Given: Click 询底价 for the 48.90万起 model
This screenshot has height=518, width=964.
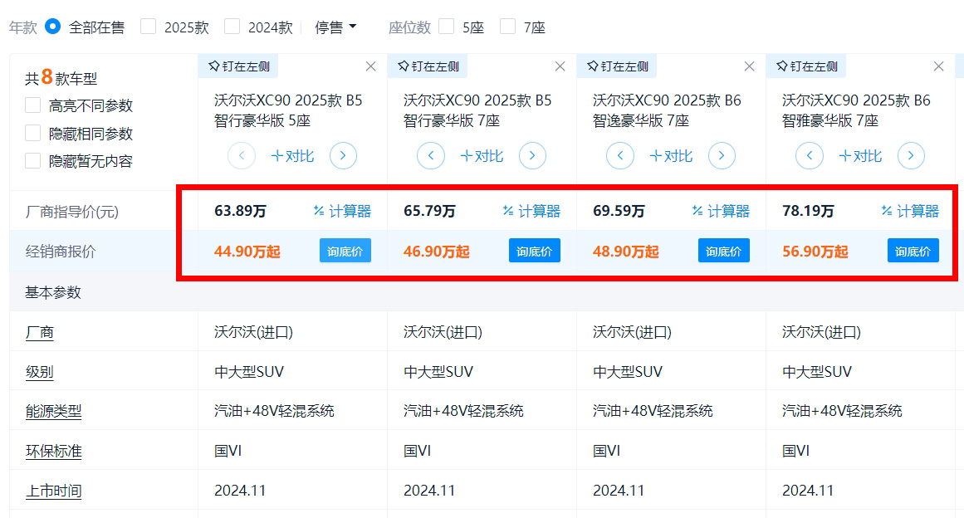Looking at the screenshot, I should tap(723, 251).
